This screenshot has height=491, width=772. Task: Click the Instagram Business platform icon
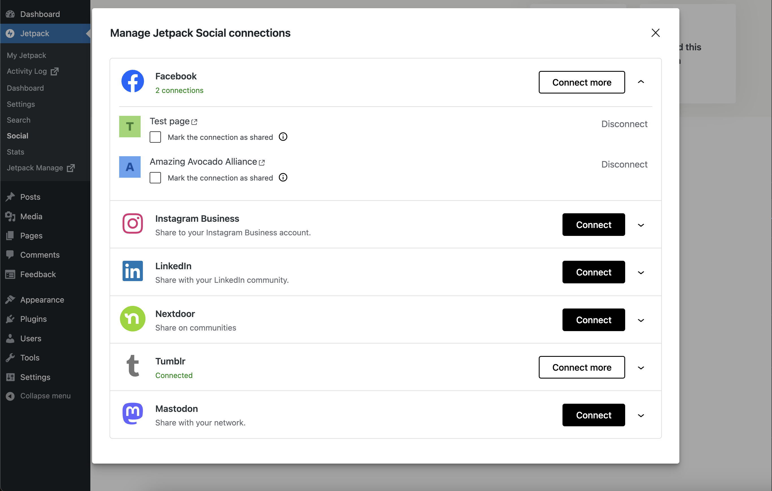tap(132, 223)
